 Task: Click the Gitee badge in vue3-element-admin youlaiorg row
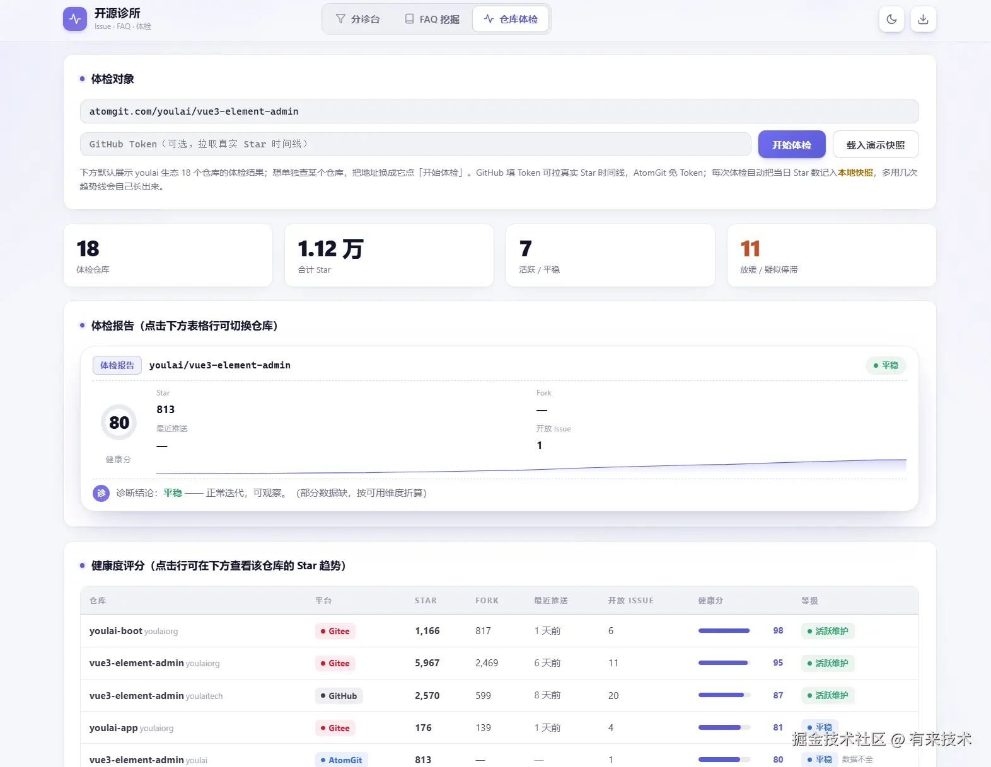coord(335,663)
